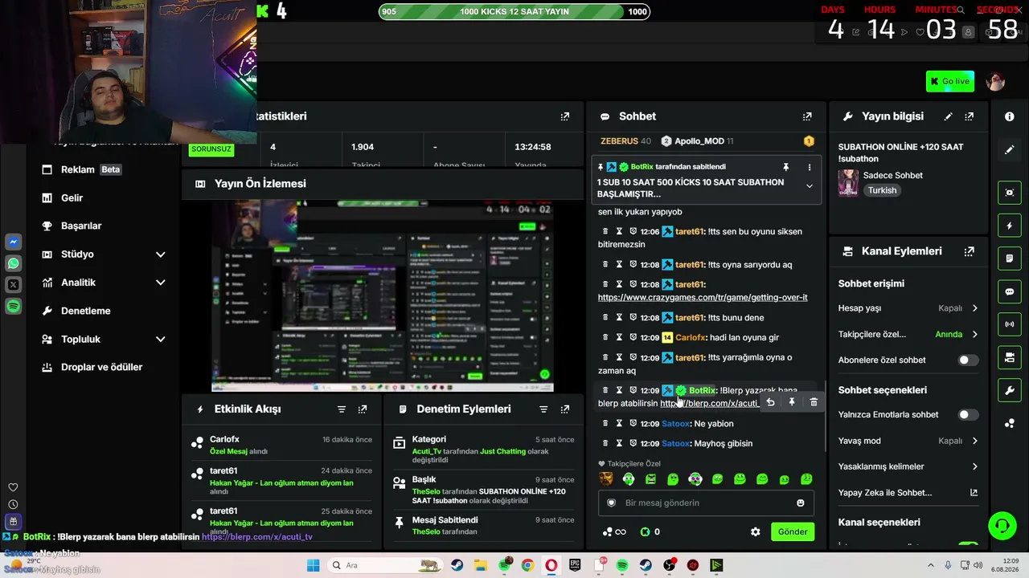This screenshot has height=578, width=1029.
Task: Pop out the Yayın bilgisi panel
Action: pos(970,116)
